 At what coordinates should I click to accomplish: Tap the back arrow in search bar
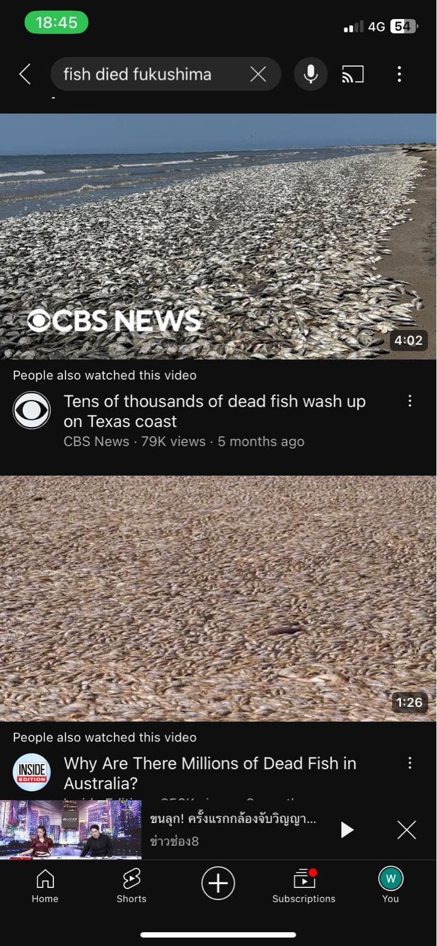click(25, 74)
